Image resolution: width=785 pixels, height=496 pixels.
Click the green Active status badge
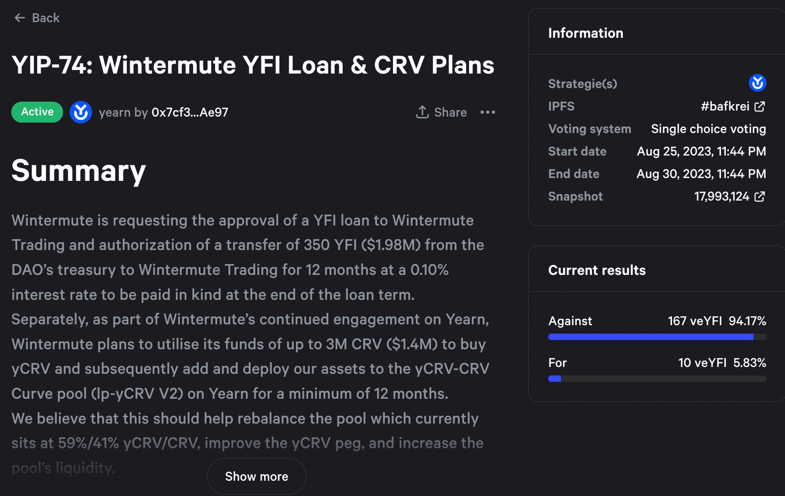(37, 112)
